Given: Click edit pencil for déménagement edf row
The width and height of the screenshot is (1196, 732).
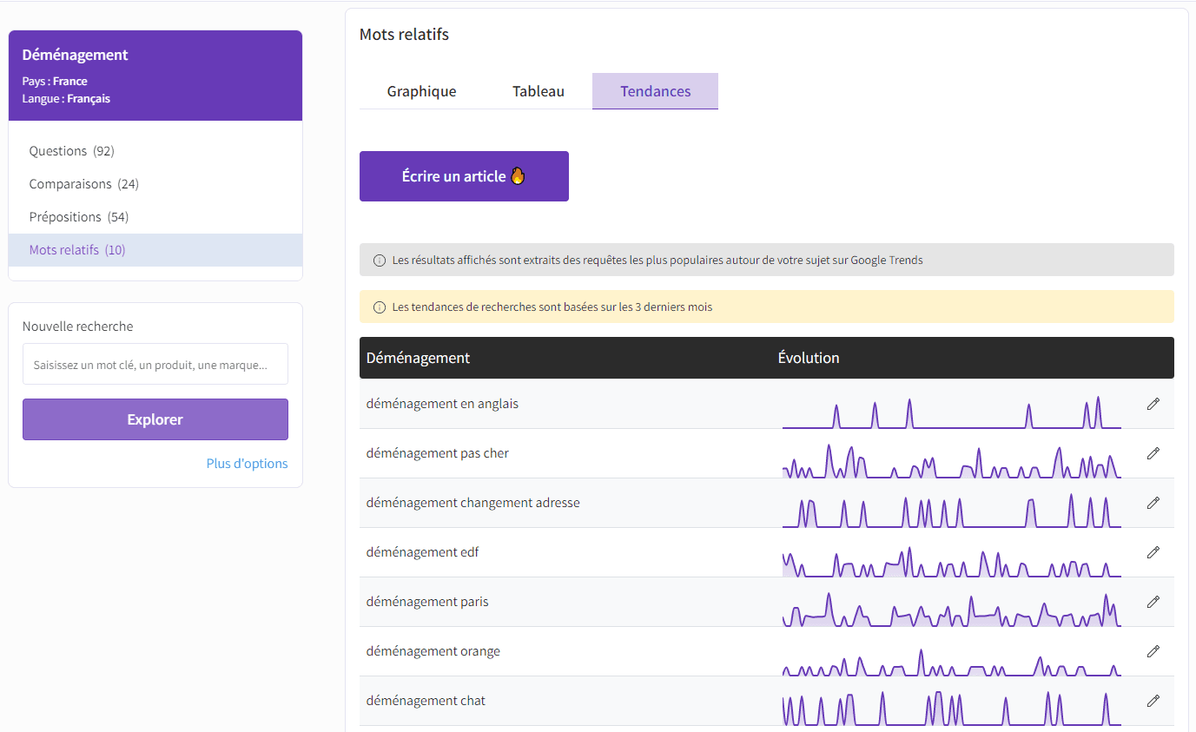Looking at the screenshot, I should 1153,552.
